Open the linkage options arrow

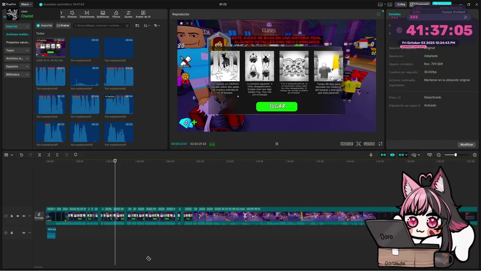click(x=406, y=155)
